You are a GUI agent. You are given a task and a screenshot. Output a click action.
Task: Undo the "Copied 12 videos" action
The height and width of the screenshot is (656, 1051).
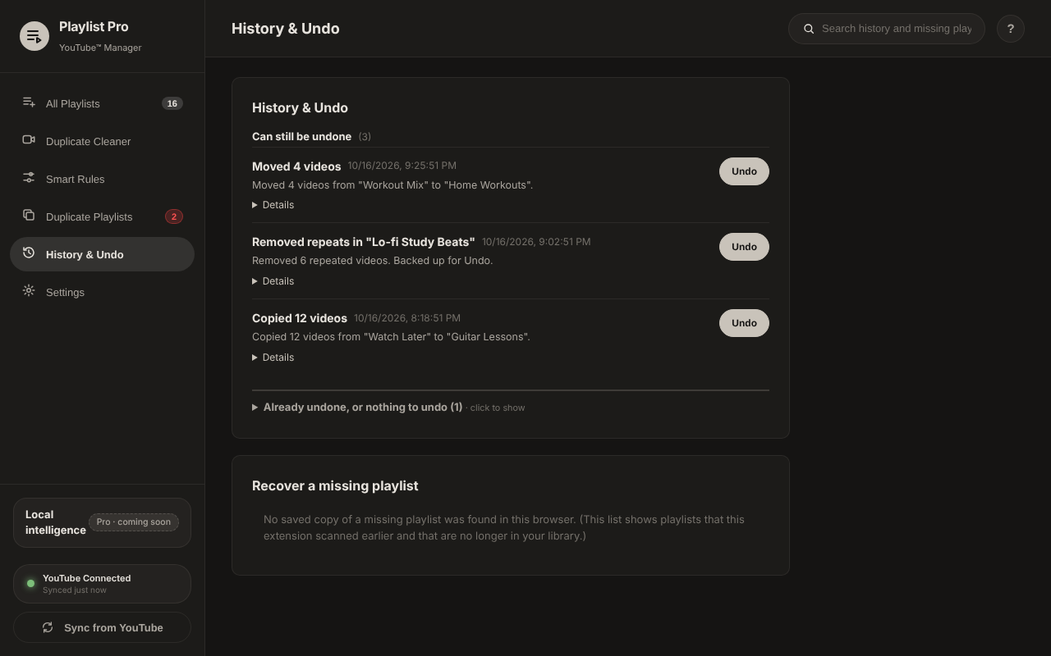point(744,323)
